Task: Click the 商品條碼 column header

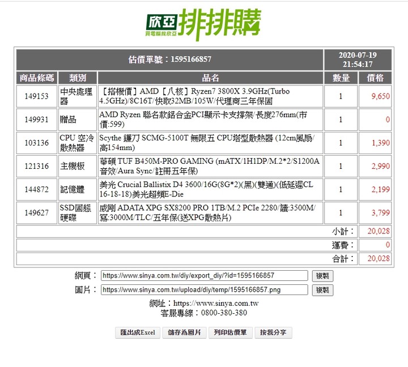Action: coord(37,78)
